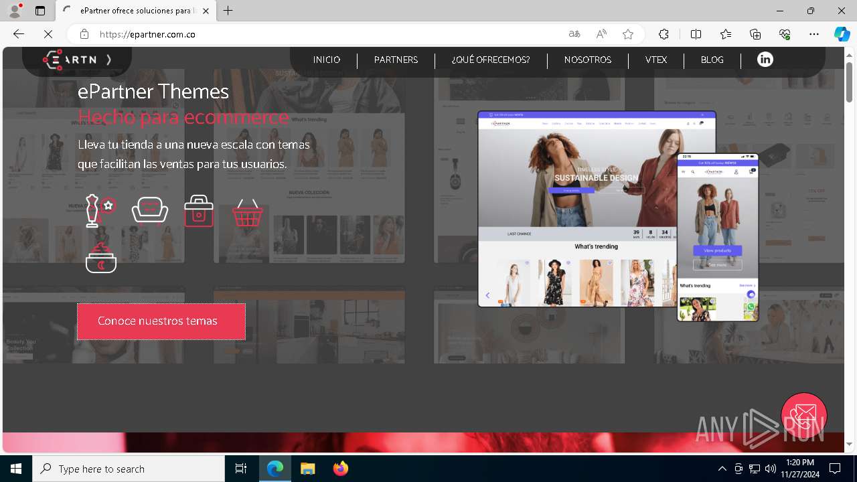Show hidden system tray icons
Viewport: 857px width, 482px height.
[722, 469]
